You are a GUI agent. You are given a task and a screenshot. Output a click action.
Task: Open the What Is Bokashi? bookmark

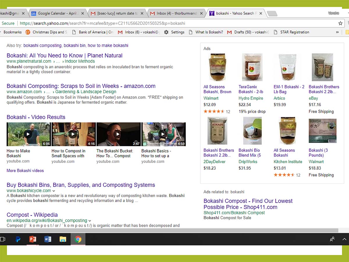click(x=206, y=32)
